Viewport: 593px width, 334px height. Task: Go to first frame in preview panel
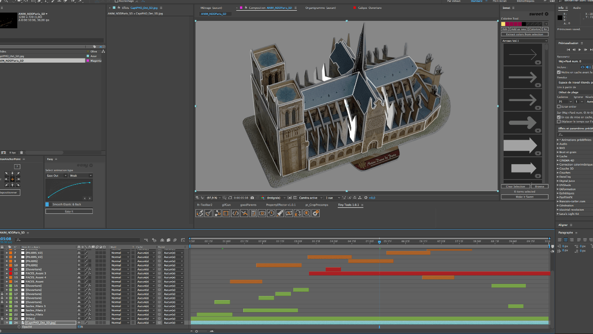568,50
